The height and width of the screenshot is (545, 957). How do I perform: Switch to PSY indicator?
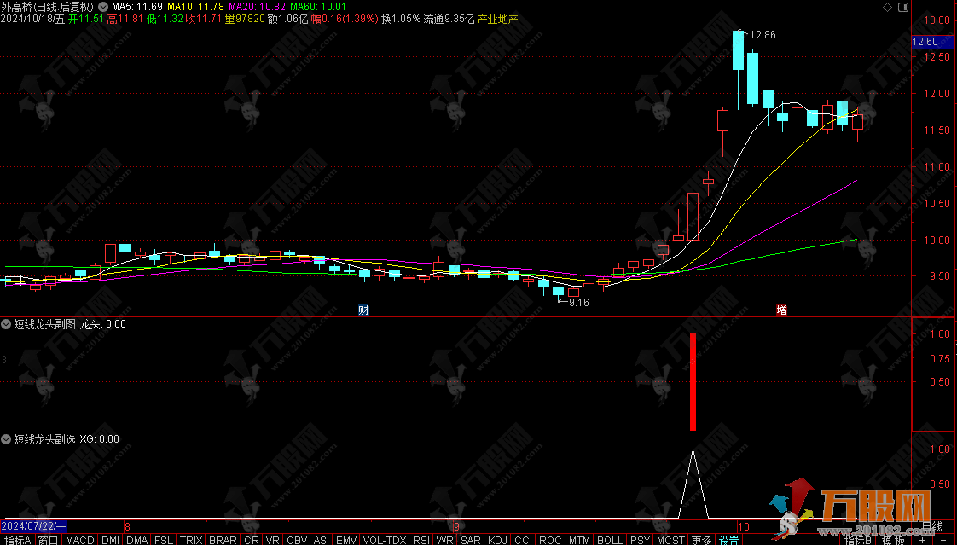click(641, 540)
